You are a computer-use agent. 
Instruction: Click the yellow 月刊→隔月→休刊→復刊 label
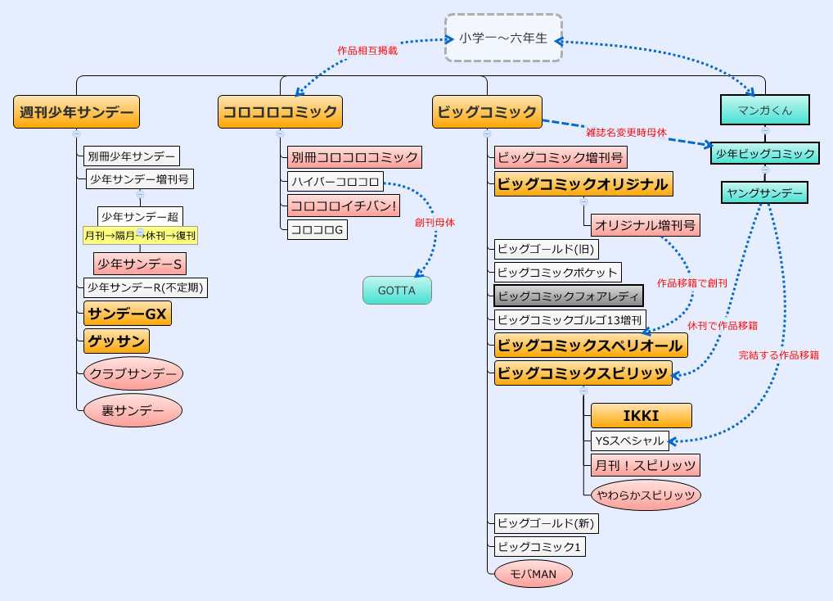pos(140,235)
